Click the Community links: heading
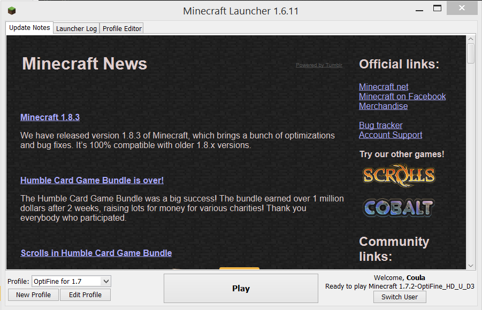The height and width of the screenshot is (310, 482). point(394,249)
